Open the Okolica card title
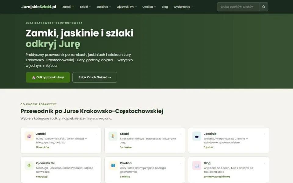The height and width of the screenshot is (183, 293). (125, 163)
